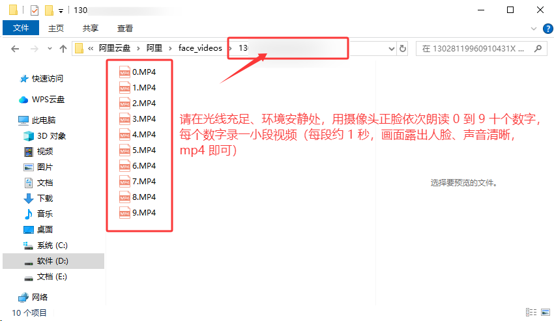Refresh the current folder view
The height and width of the screenshot is (321, 554).
click(x=402, y=48)
